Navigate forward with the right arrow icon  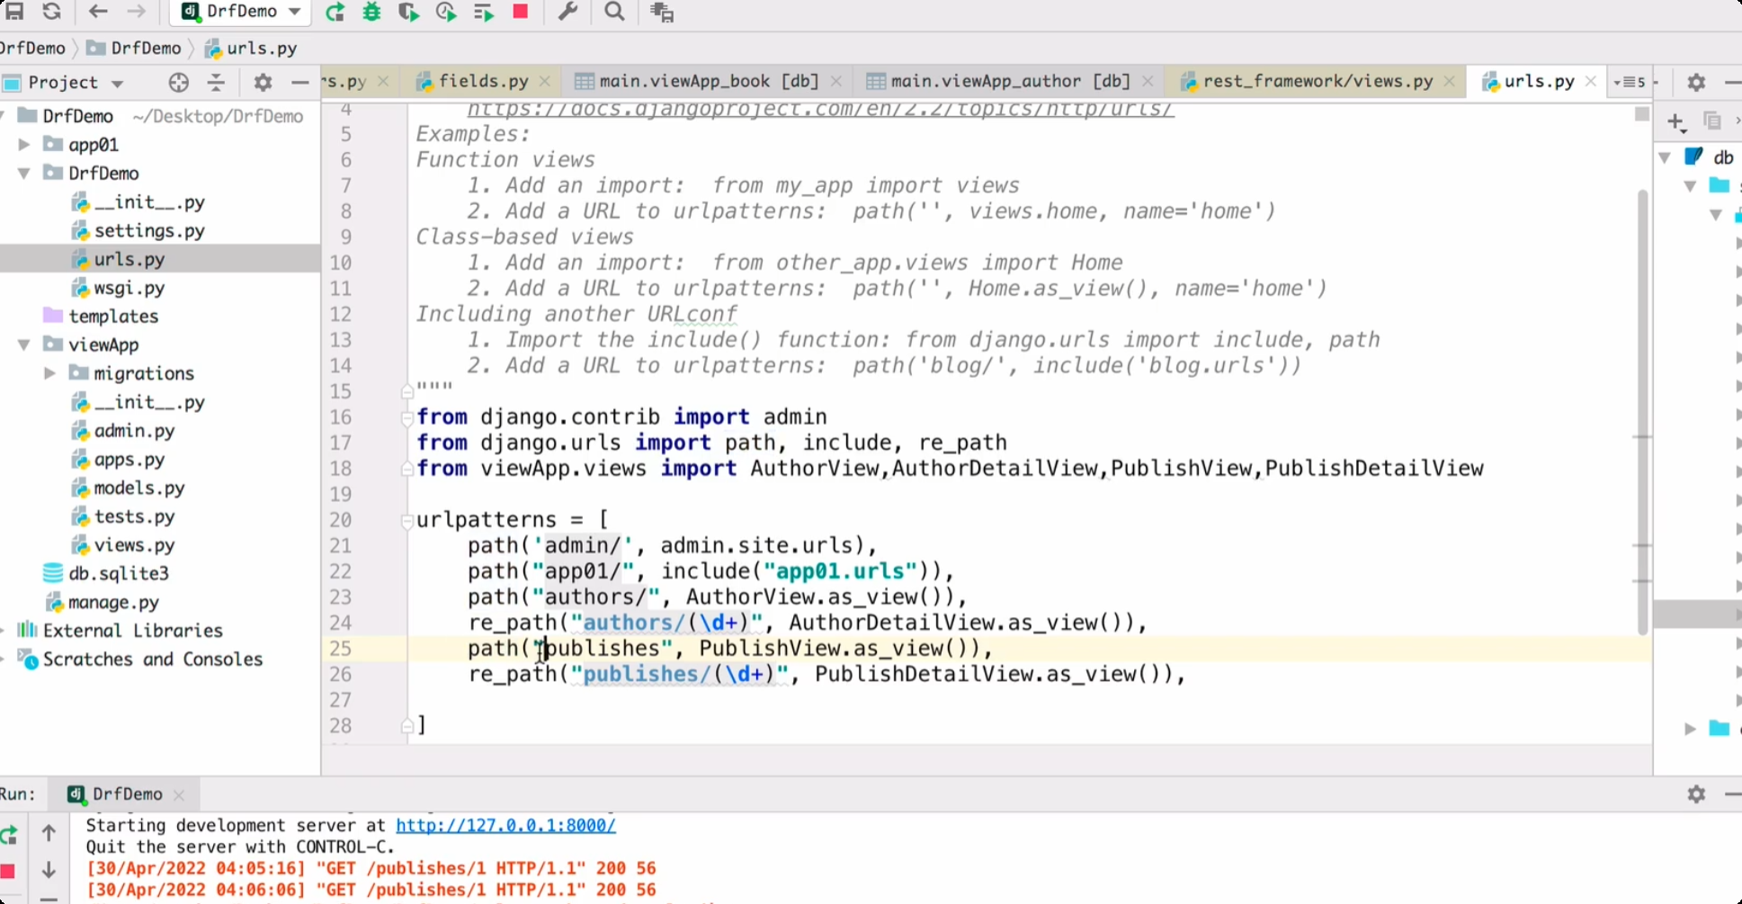tap(136, 12)
